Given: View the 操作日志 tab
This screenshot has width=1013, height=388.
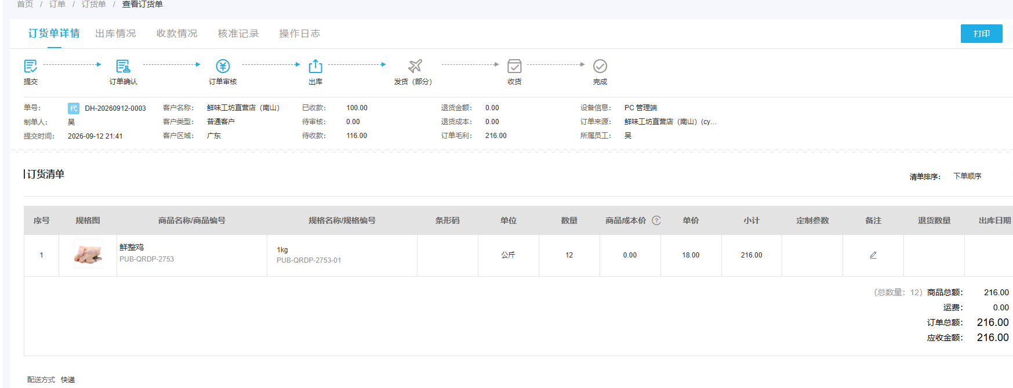Looking at the screenshot, I should coord(300,34).
